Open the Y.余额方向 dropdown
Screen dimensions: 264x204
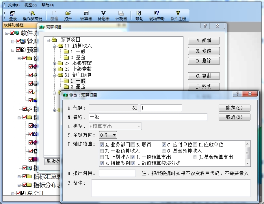pyautogui.click(x=108, y=135)
